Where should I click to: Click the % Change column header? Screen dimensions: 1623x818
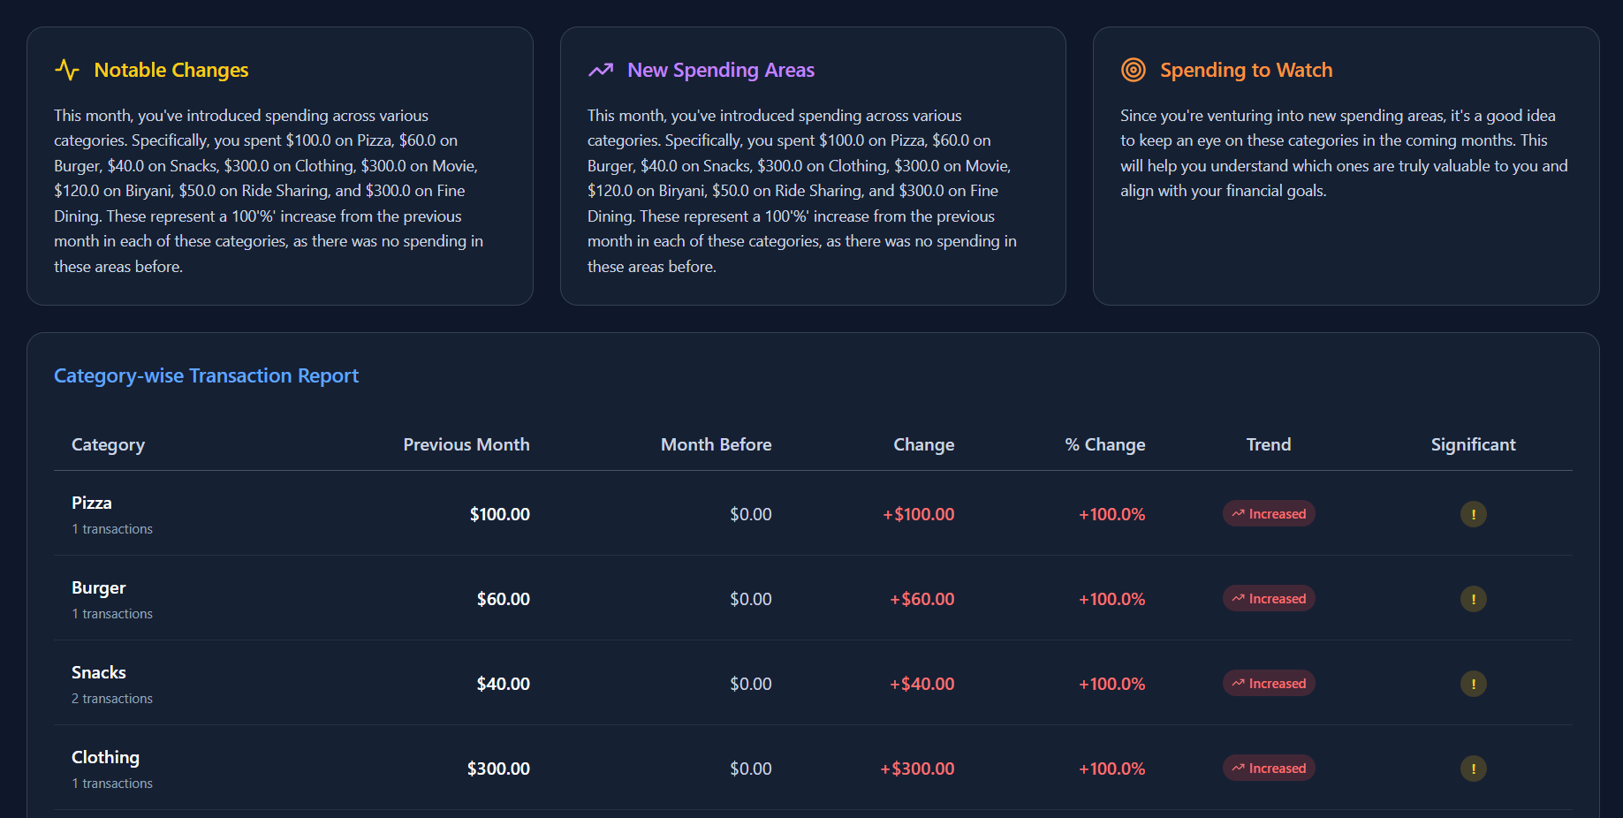click(x=1104, y=444)
